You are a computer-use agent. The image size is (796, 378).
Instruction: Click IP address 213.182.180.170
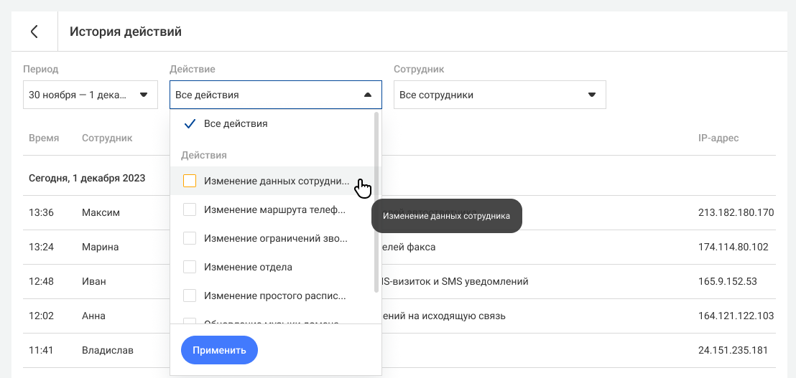click(736, 213)
